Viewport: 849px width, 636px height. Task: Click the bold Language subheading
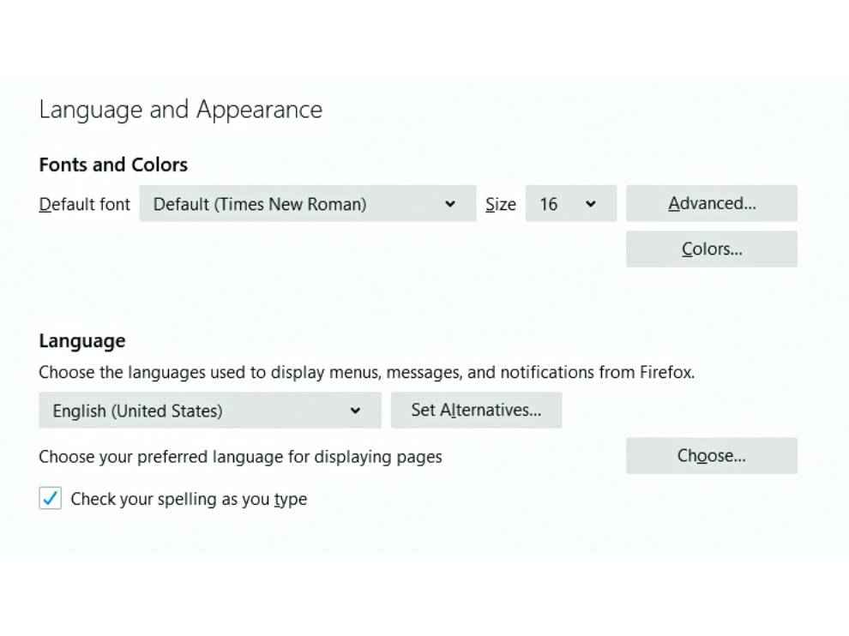(x=82, y=341)
